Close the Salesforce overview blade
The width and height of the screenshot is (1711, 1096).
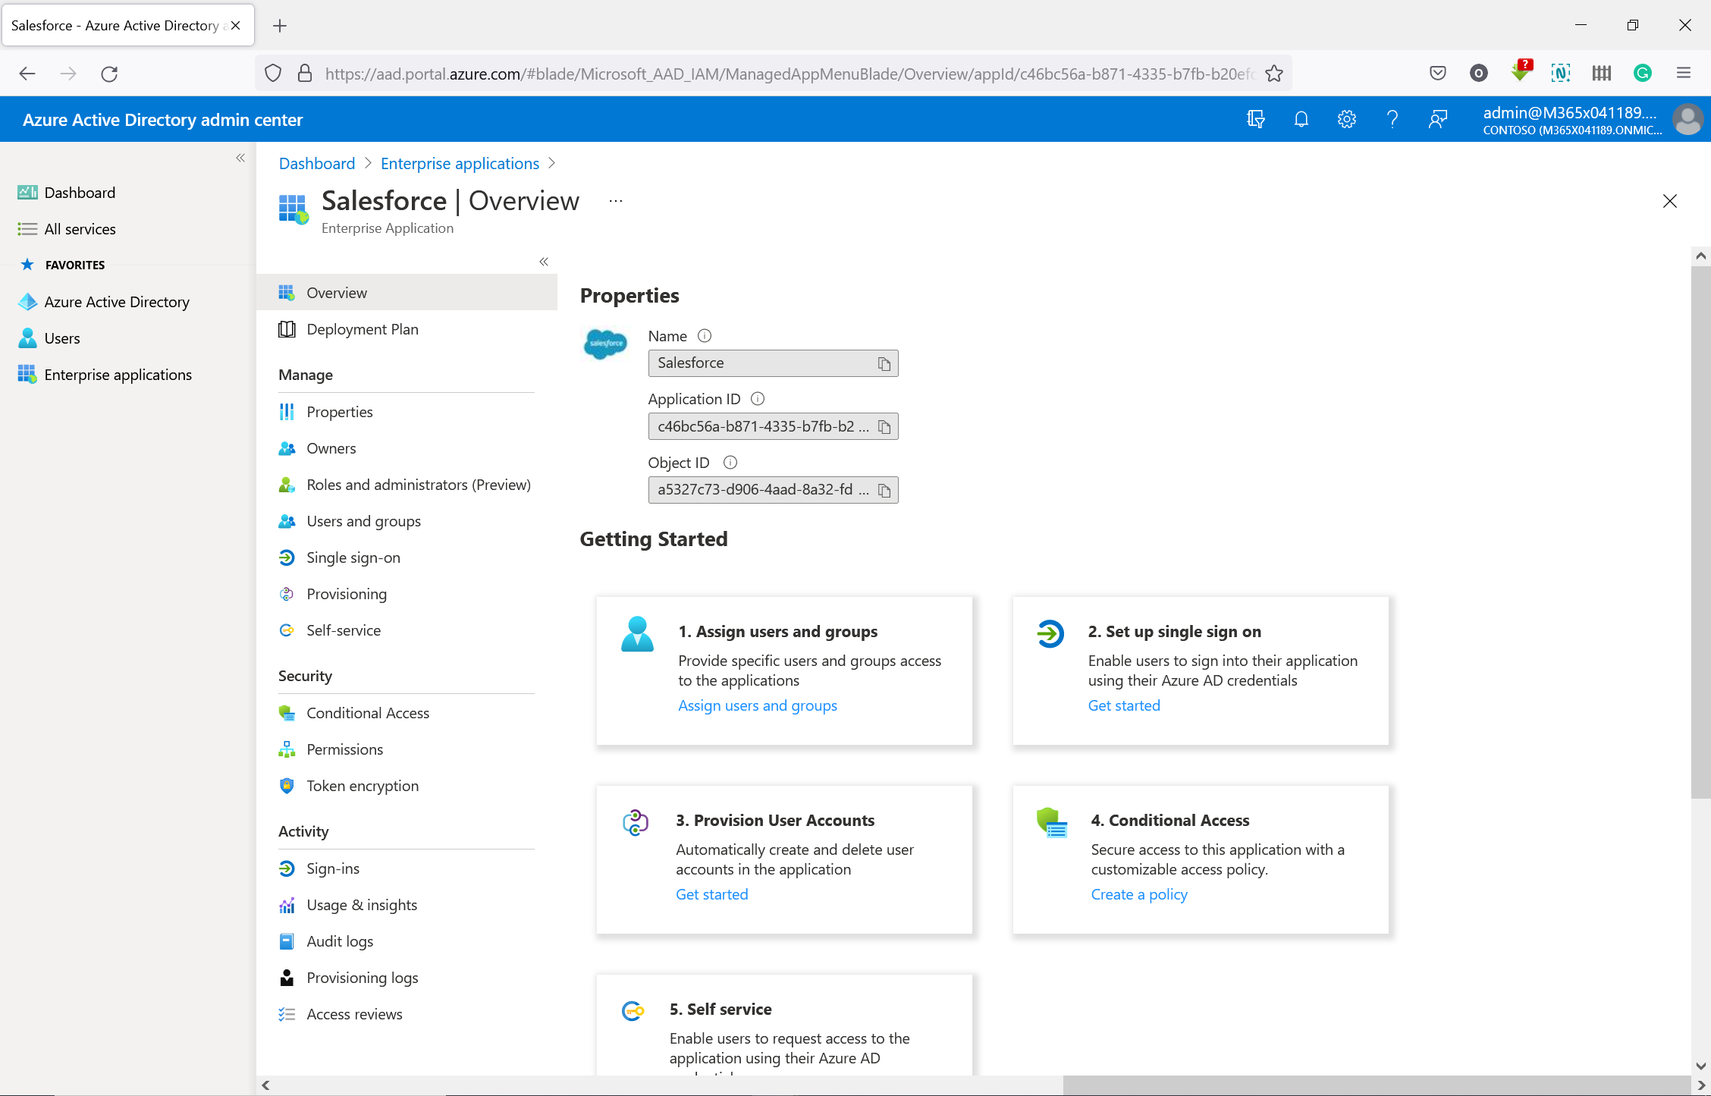click(1669, 201)
